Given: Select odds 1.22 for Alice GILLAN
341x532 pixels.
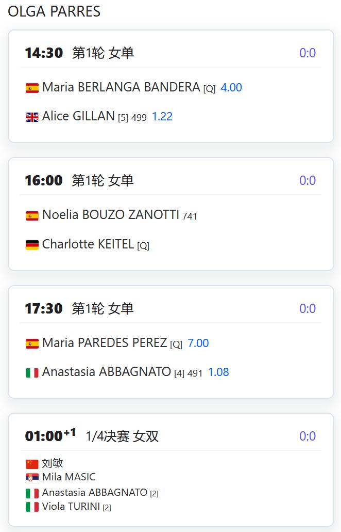Looking at the screenshot, I should click(162, 117).
